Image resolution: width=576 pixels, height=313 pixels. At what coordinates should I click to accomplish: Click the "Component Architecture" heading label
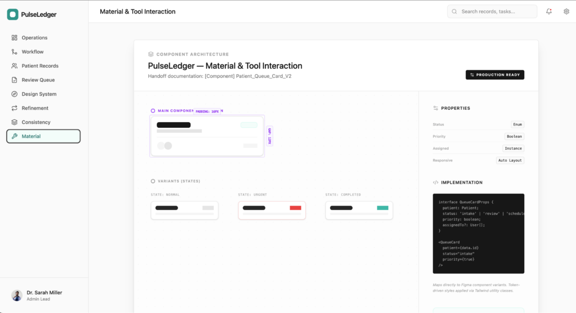[192, 54]
